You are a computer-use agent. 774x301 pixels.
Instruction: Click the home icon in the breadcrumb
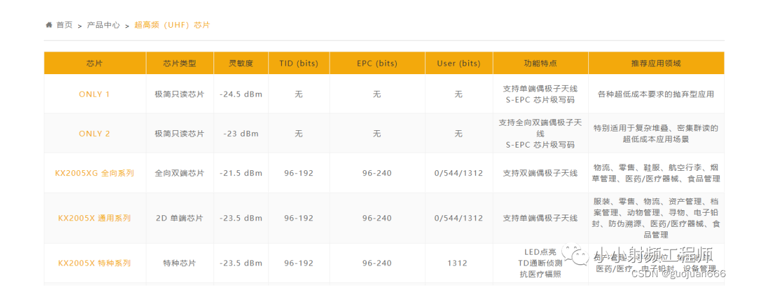(x=49, y=25)
